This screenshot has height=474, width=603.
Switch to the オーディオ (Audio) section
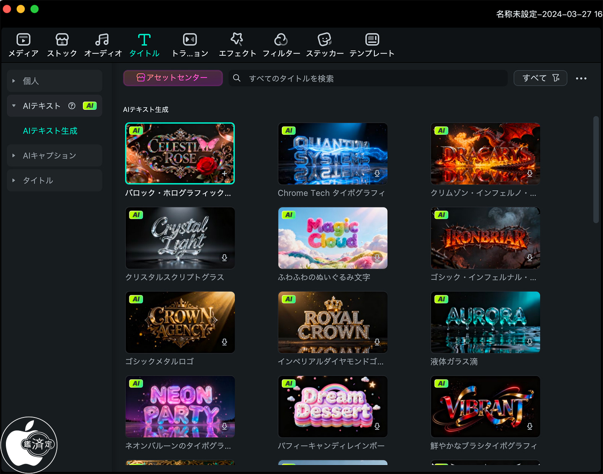pos(102,40)
